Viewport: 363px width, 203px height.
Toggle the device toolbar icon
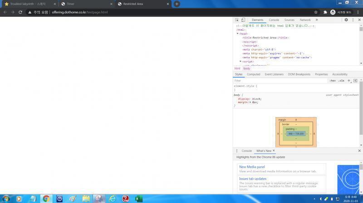pos(243,20)
